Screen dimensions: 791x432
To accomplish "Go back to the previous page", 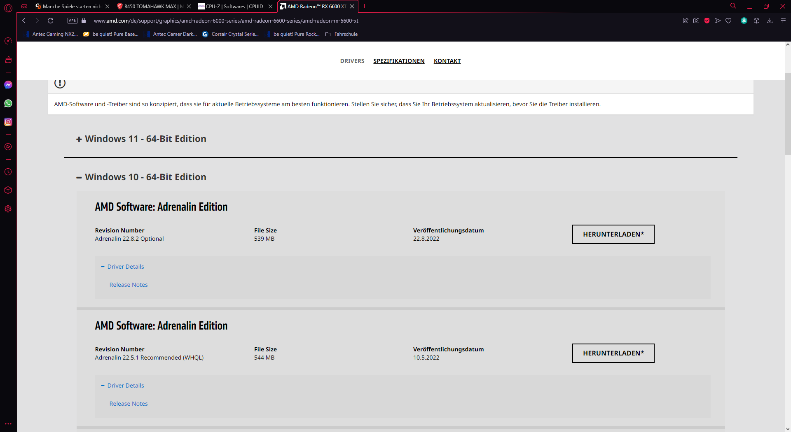I will 24,21.
